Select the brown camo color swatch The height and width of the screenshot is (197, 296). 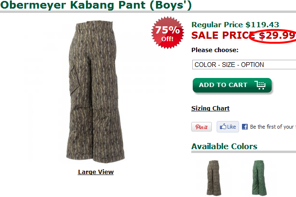pos(214,178)
